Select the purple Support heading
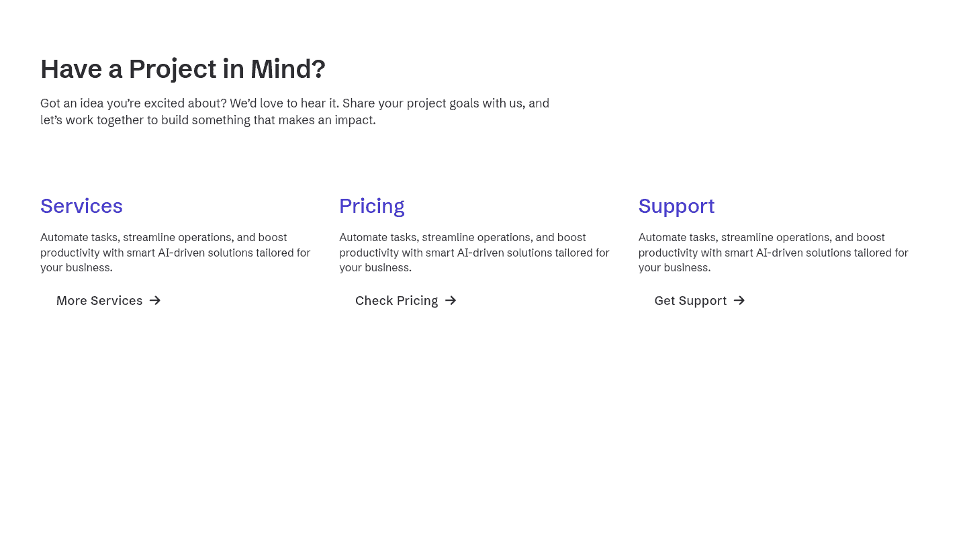967x544 pixels. (676, 206)
